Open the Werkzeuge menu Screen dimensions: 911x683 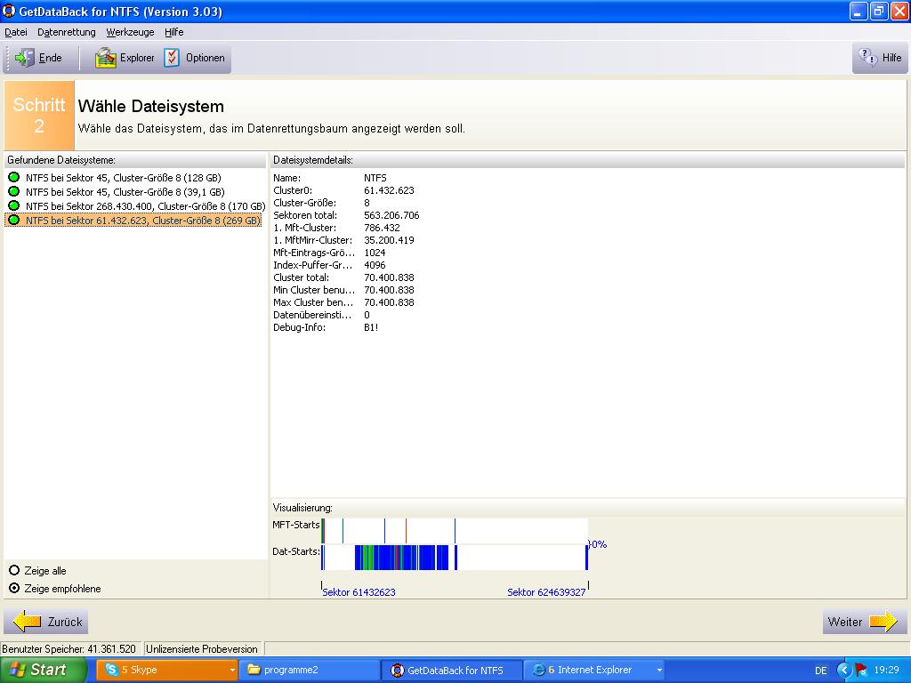130,32
